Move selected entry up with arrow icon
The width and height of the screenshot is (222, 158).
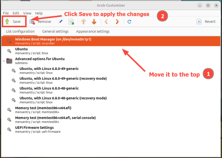(84, 22)
